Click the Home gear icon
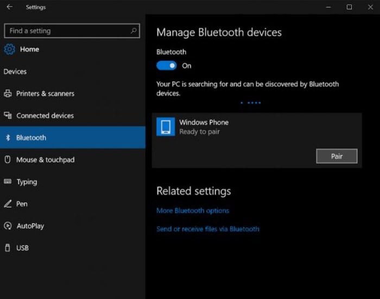Viewport: 380px width, 299px height. pos(9,49)
